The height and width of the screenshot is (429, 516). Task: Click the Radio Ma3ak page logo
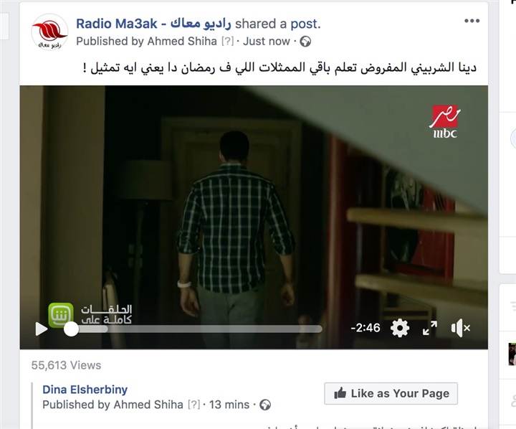(x=49, y=32)
